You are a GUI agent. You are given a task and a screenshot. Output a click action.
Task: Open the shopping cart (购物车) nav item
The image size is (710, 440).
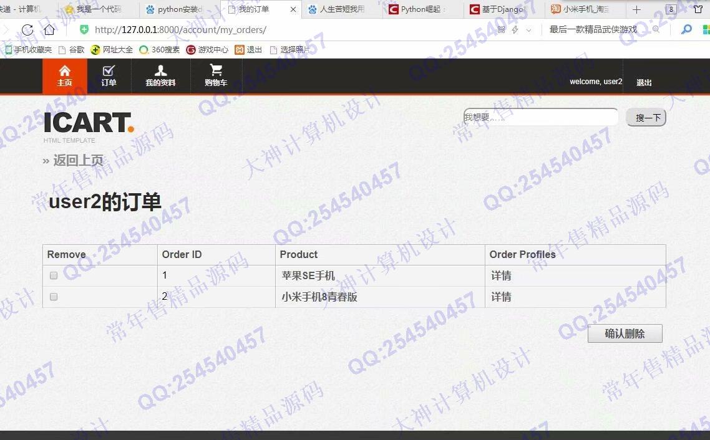(216, 75)
